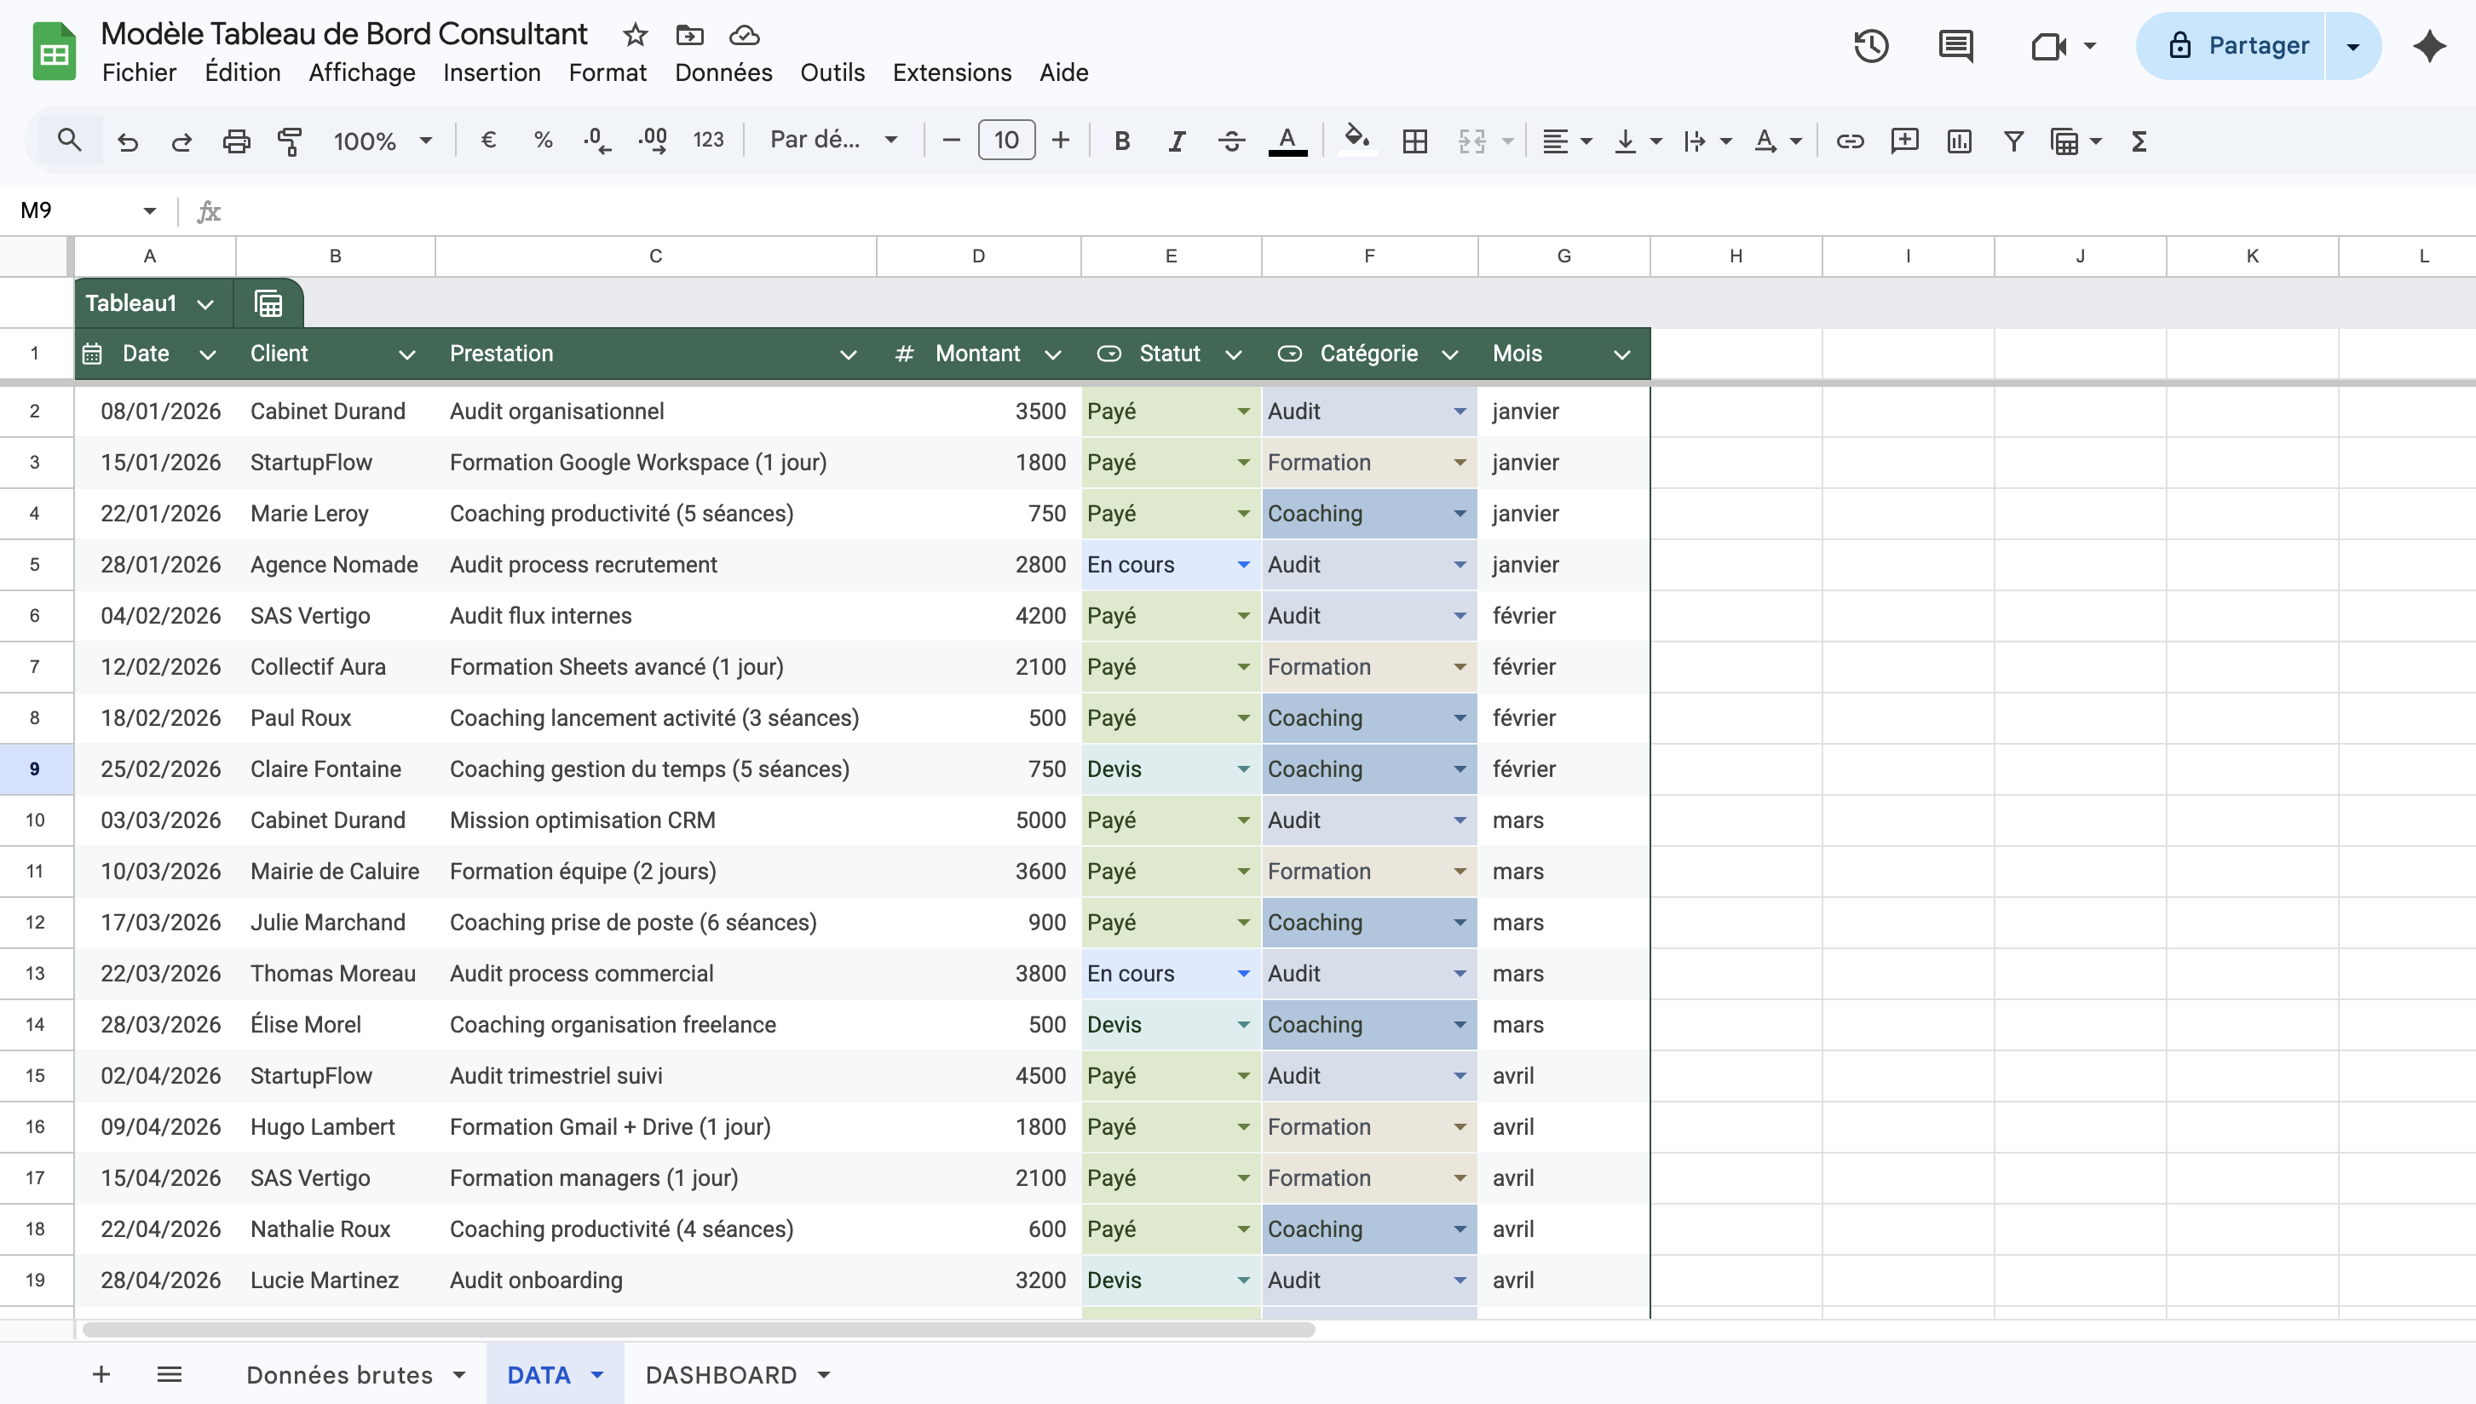Click the insert link icon
Screen dimensions: 2476x1404
point(1849,141)
